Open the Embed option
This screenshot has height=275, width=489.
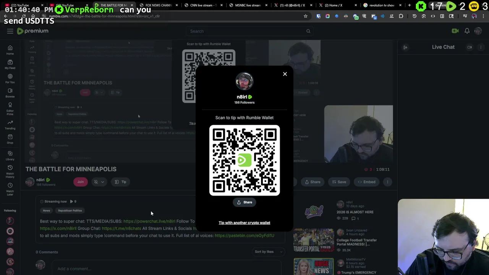[366, 182]
